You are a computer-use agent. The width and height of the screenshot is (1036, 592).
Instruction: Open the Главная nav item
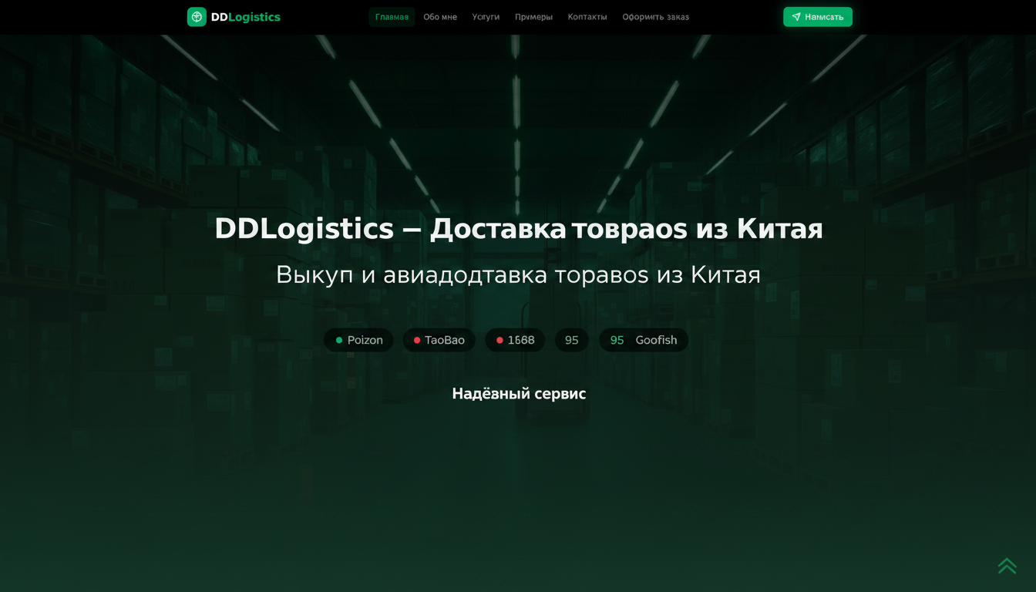[392, 17]
